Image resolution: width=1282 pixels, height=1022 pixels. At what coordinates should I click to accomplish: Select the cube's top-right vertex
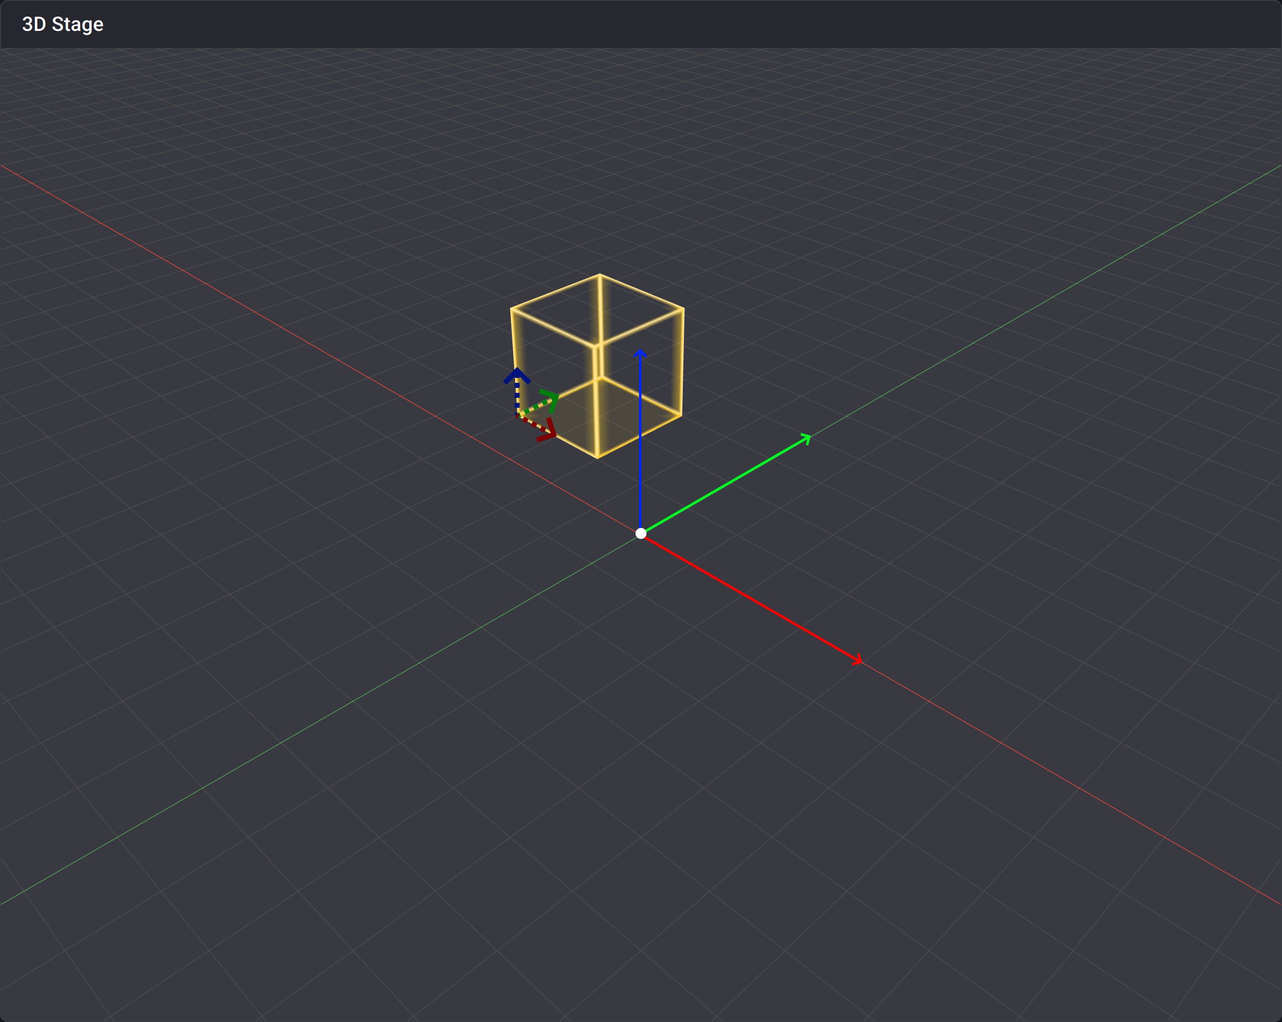click(x=683, y=308)
